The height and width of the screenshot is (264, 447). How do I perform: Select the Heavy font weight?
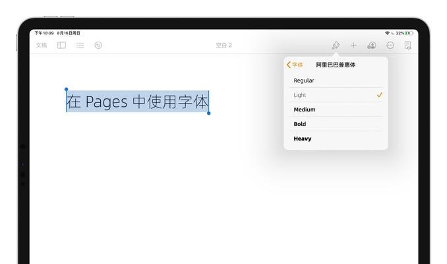tap(336, 139)
